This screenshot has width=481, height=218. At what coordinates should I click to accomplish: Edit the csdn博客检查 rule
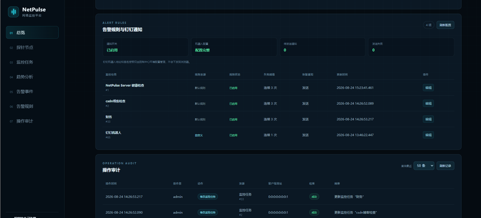[x=428, y=104]
